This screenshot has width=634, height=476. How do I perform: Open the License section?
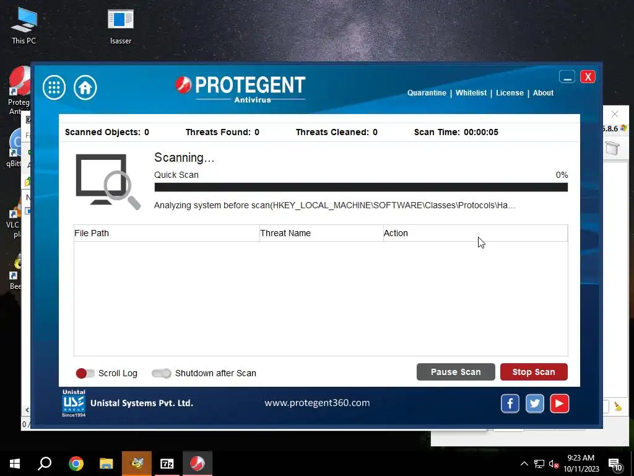pyautogui.click(x=510, y=93)
